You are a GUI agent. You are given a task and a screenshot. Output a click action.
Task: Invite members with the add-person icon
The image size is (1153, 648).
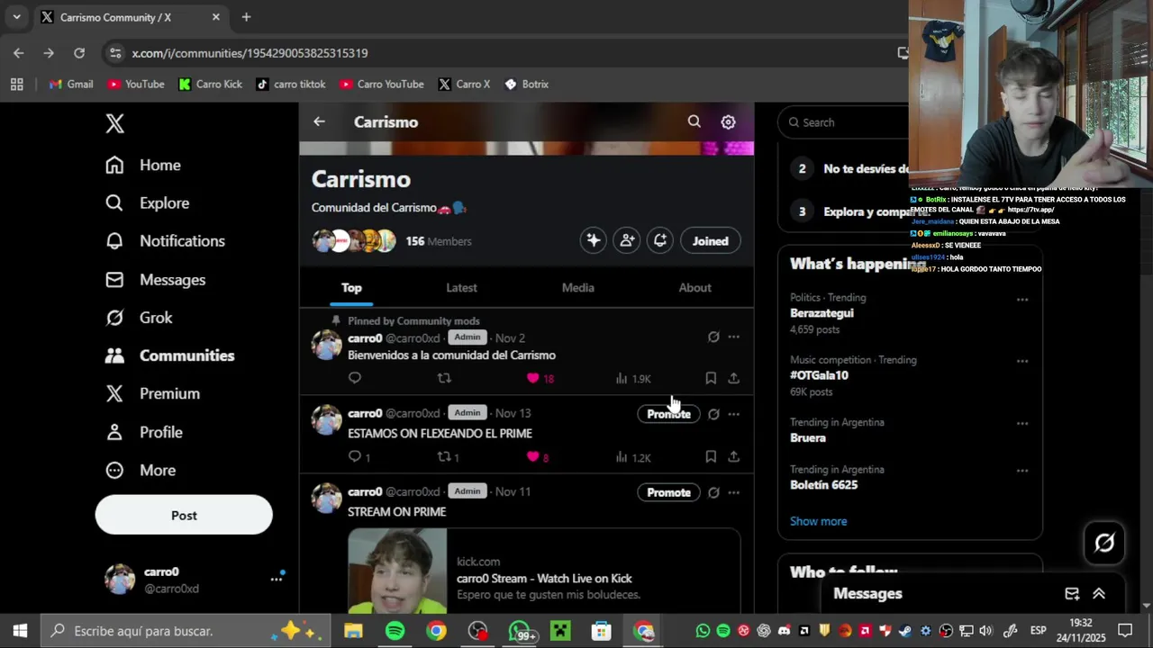(627, 240)
